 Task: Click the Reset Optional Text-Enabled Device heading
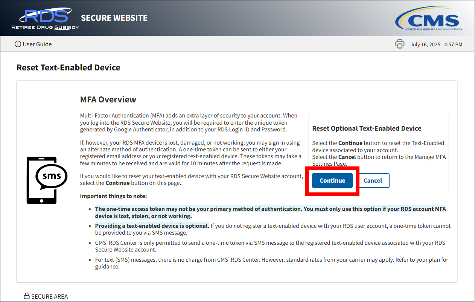coord(367,128)
